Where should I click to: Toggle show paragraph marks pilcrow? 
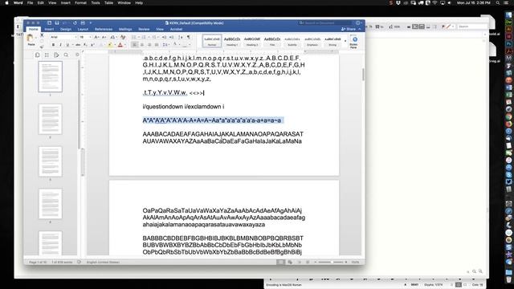[189, 38]
